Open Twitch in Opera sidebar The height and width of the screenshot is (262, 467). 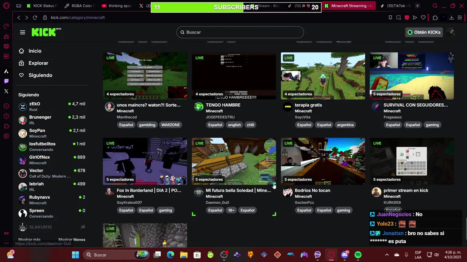coord(6,81)
